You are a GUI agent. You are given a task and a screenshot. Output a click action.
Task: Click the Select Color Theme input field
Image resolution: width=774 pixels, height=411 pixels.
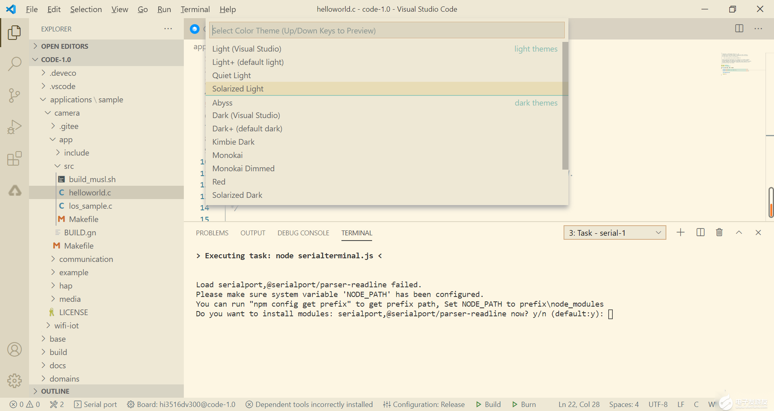point(387,30)
